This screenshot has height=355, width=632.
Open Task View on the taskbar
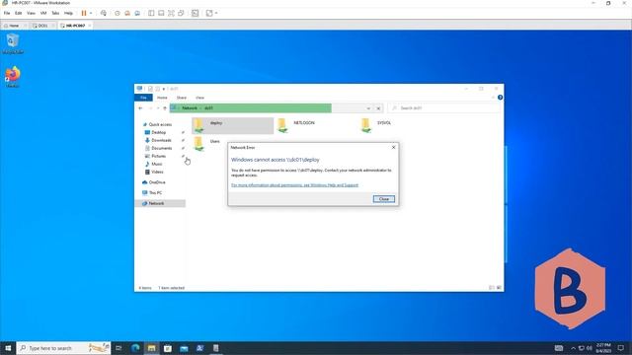pyautogui.click(x=118, y=348)
